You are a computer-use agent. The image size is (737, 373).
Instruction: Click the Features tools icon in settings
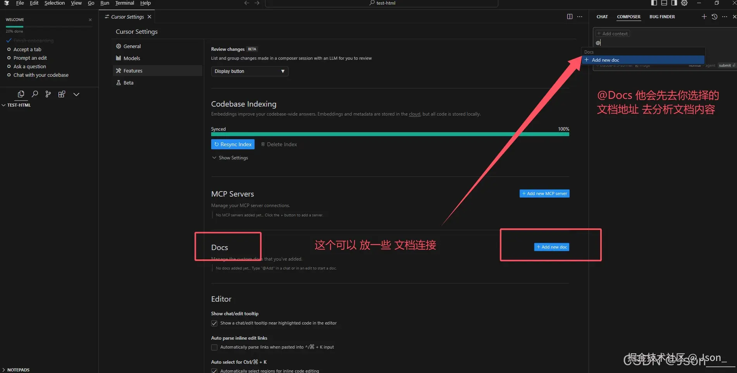(119, 71)
